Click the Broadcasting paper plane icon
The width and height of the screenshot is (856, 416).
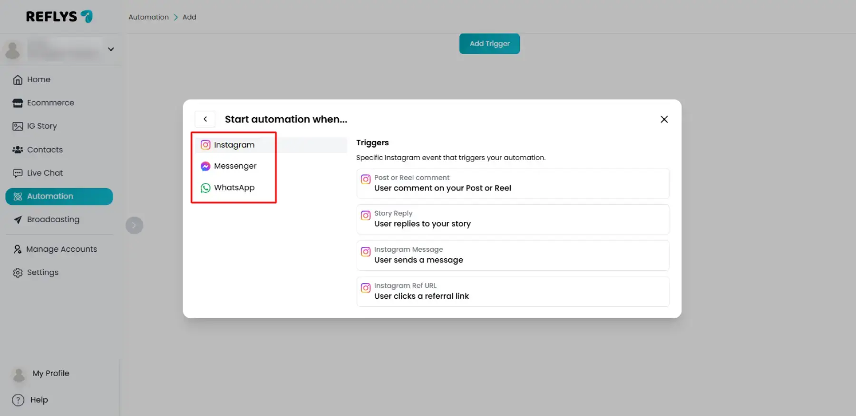click(18, 220)
